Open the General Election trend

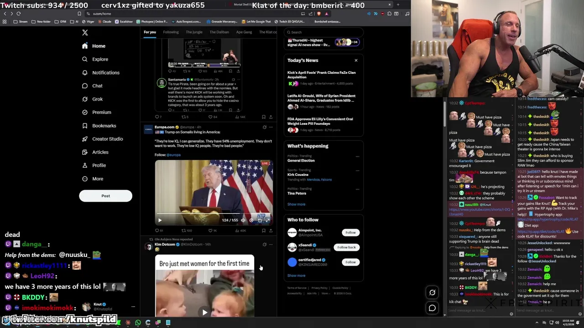pos(301,160)
